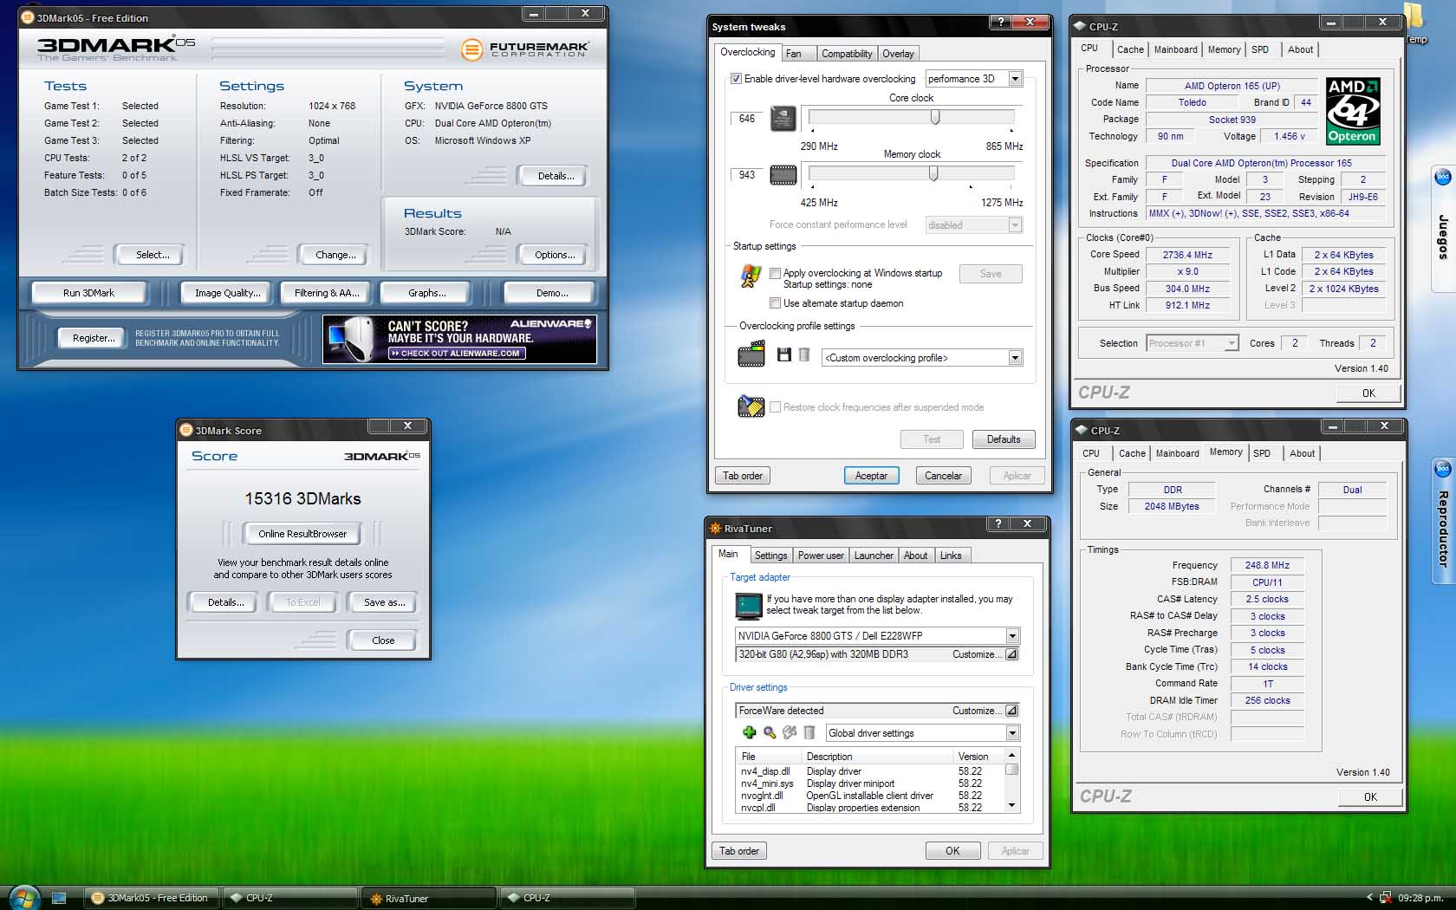This screenshot has height=910, width=1456.
Task: Open help button in RivaTuner title bar
Action: pos(998,523)
